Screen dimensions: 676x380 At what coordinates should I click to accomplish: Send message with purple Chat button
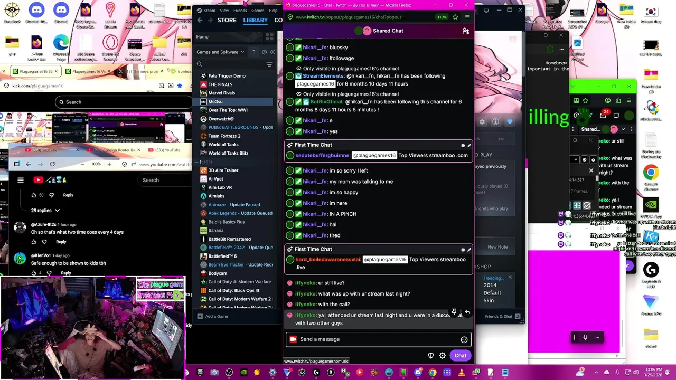(461, 356)
